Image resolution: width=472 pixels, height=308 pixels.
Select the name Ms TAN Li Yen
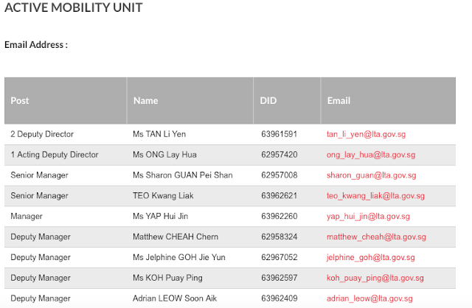click(x=159, y=135)
